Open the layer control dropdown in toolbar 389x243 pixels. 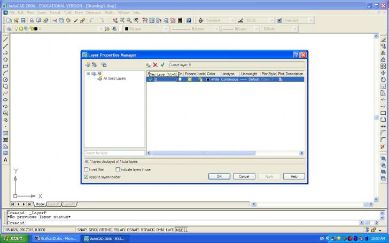coord(100,29)
